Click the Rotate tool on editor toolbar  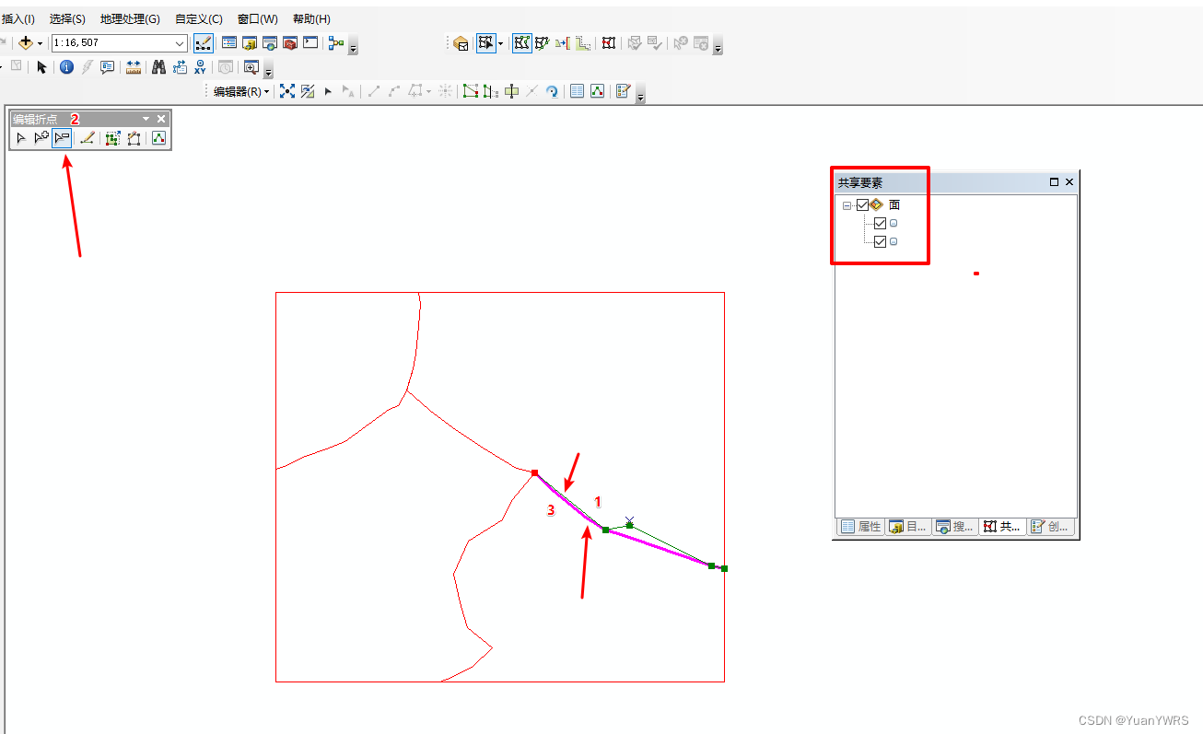[x=552, y=91]
